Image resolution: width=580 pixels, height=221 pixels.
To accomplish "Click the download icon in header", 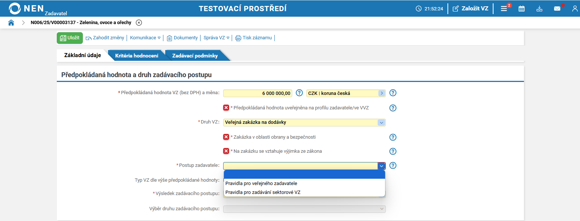I will coord(540,9).
